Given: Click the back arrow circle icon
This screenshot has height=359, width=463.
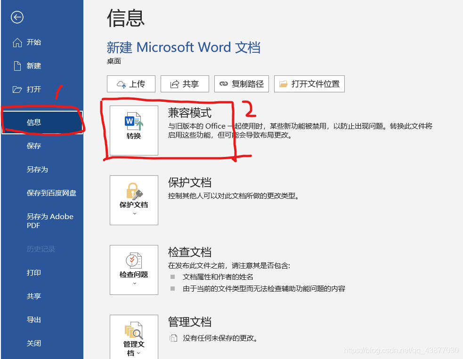Looking at the screenshot, I should click(17, 17).
